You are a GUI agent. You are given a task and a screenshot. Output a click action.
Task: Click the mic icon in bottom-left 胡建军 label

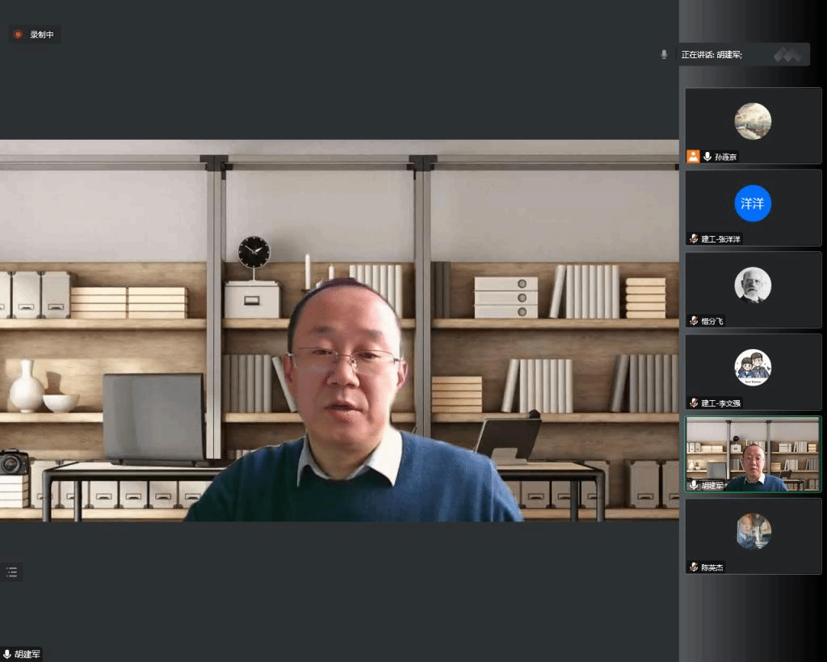pos(7,654)
